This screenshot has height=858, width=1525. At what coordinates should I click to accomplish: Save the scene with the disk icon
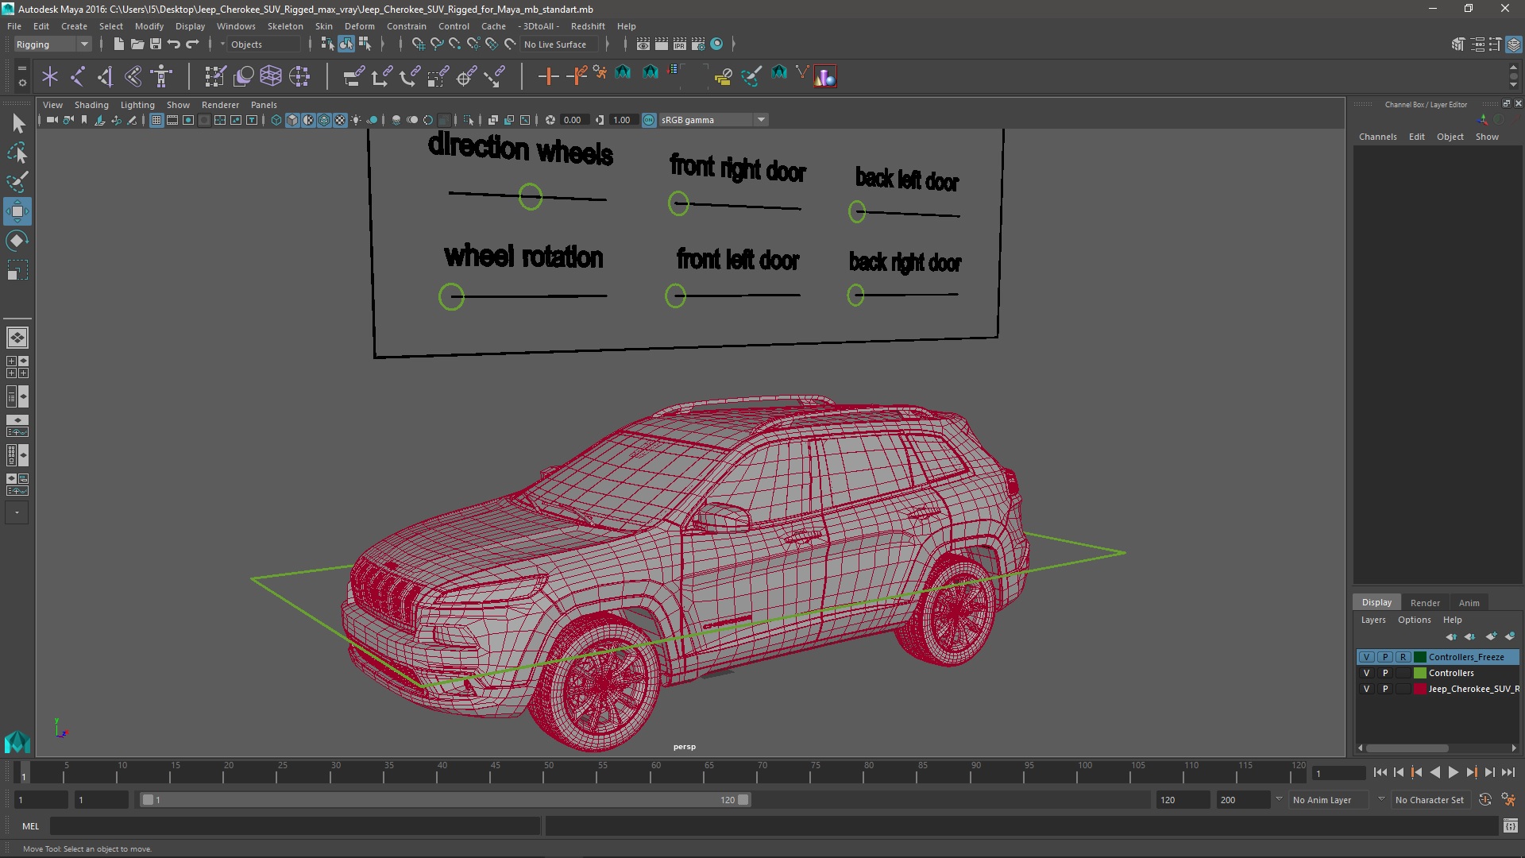click(x=155, y=44)
